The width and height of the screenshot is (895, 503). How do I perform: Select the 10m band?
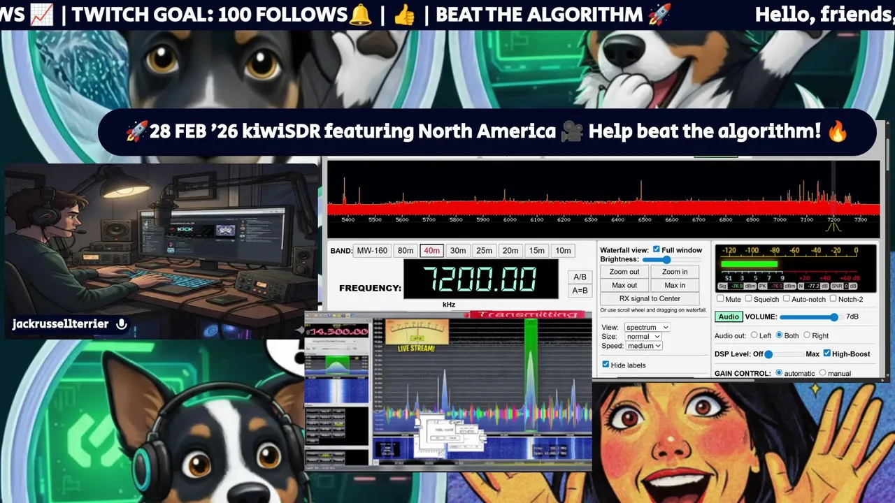563,251
